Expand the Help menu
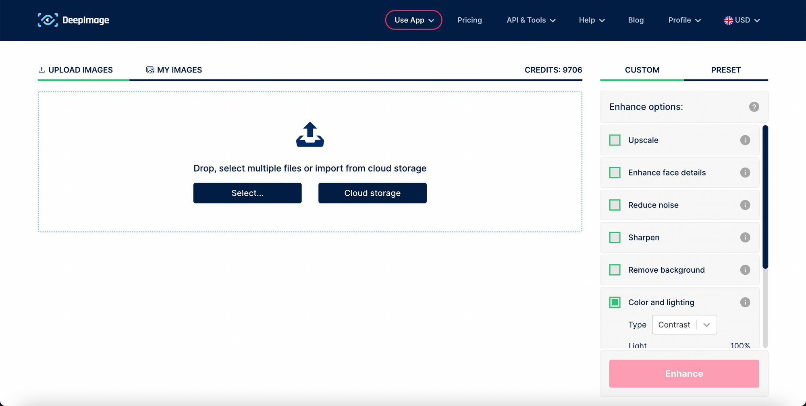 (592, 20)
